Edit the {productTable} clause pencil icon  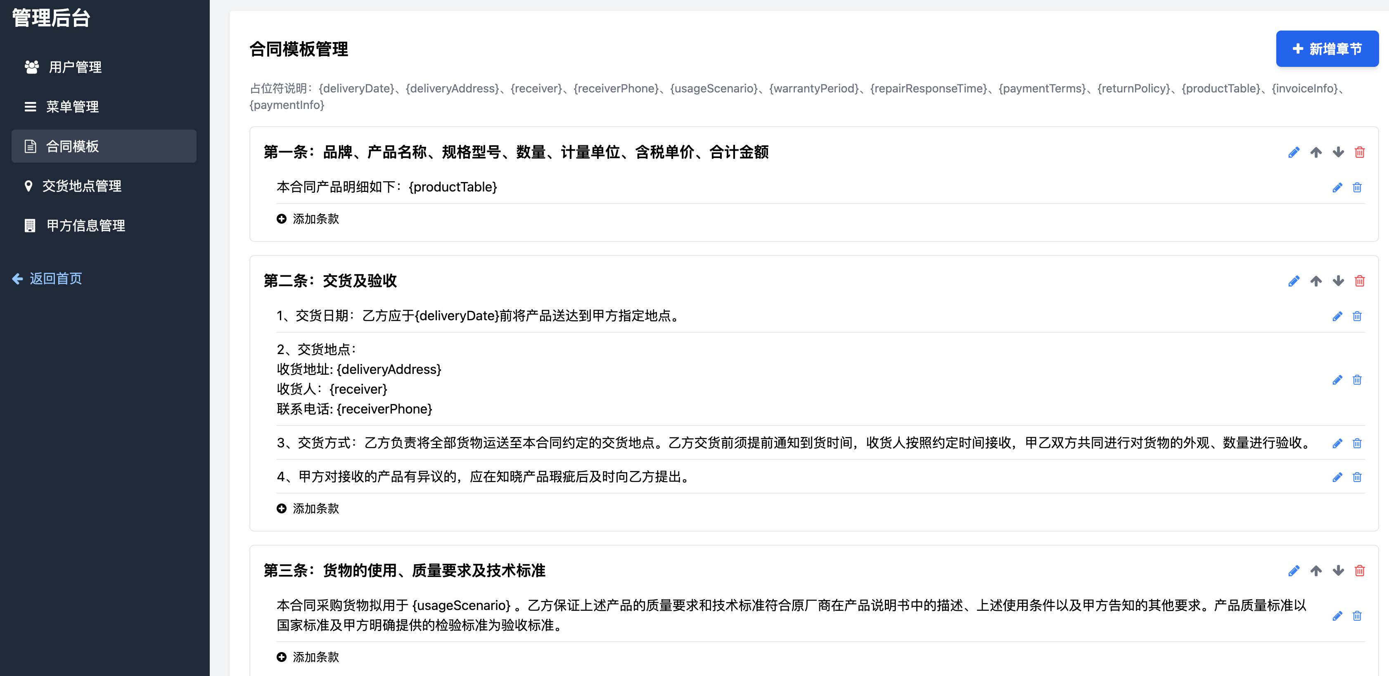tap(1337, 188)
